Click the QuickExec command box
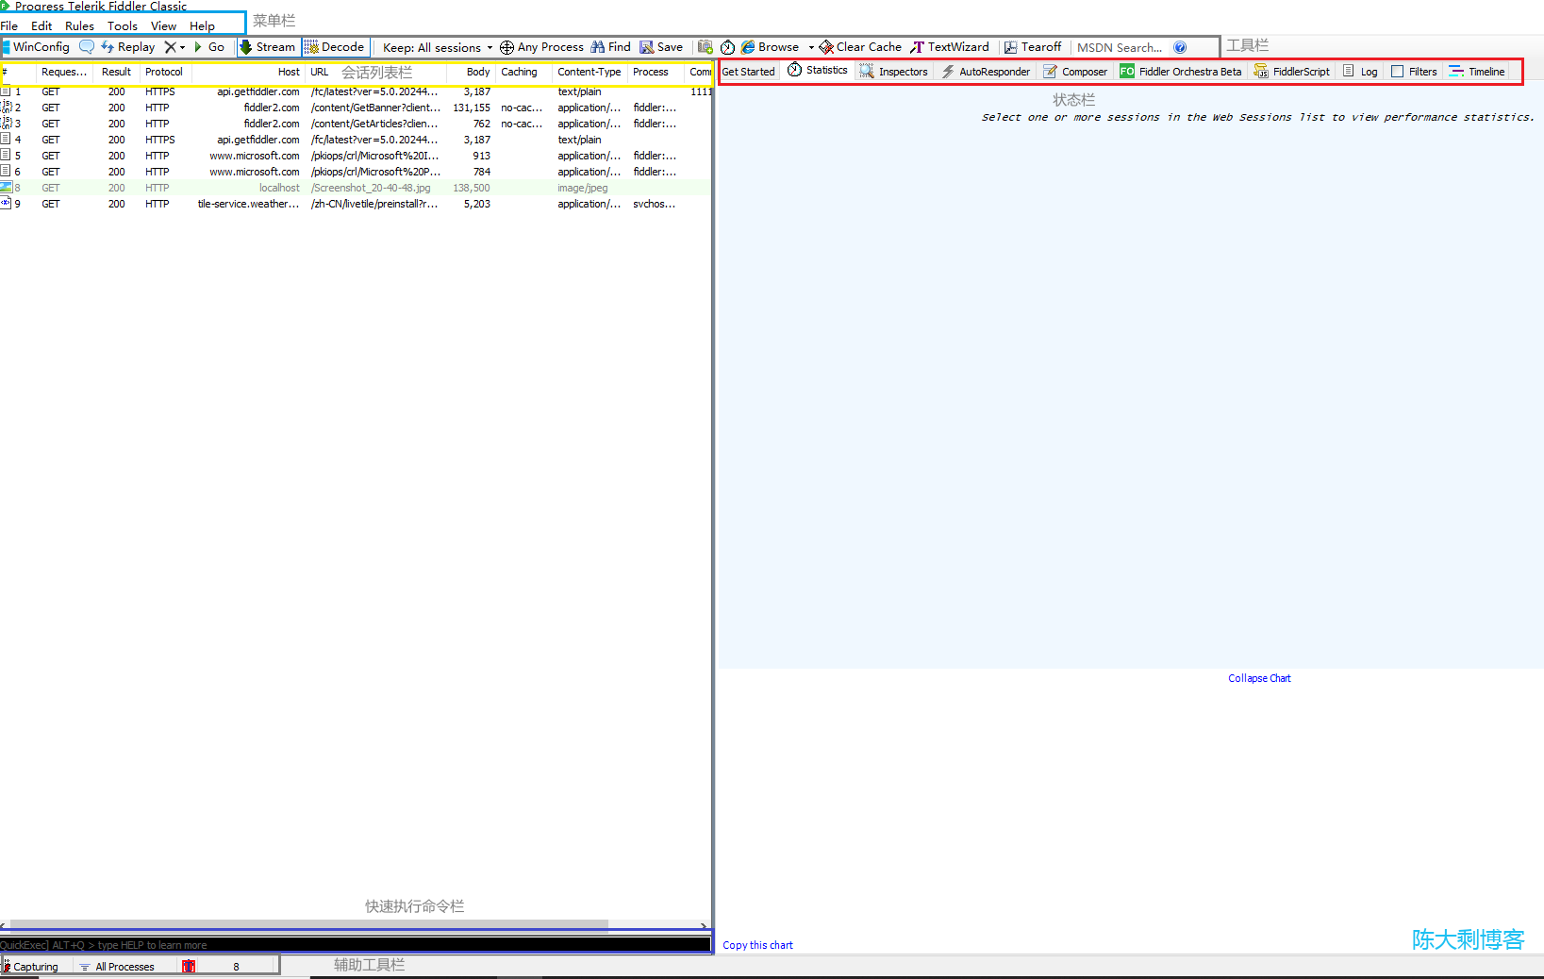Image resolution: width=1544 pixels, height=979 pixels. click(x=356, y=945)
